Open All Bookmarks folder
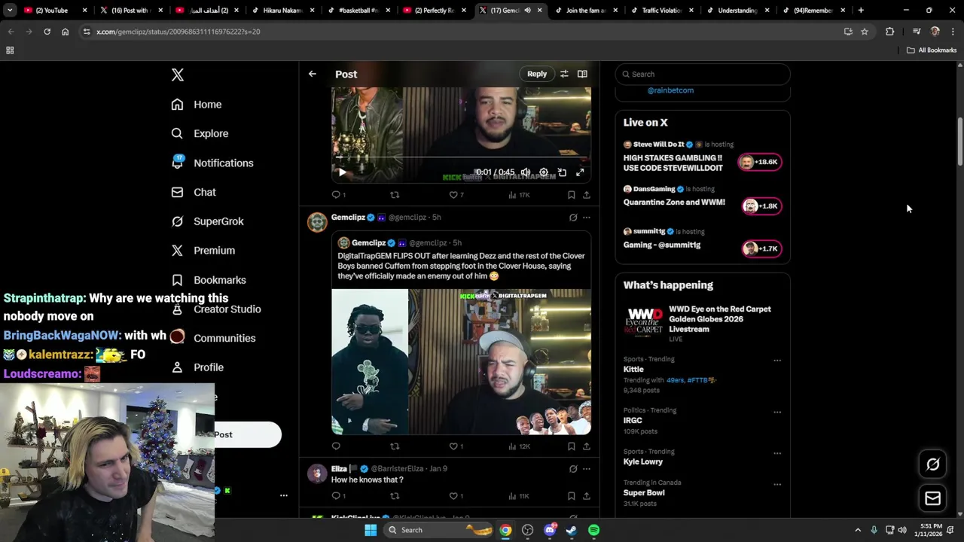Screen dimensions: 964x542 click(x=932, y=50)
